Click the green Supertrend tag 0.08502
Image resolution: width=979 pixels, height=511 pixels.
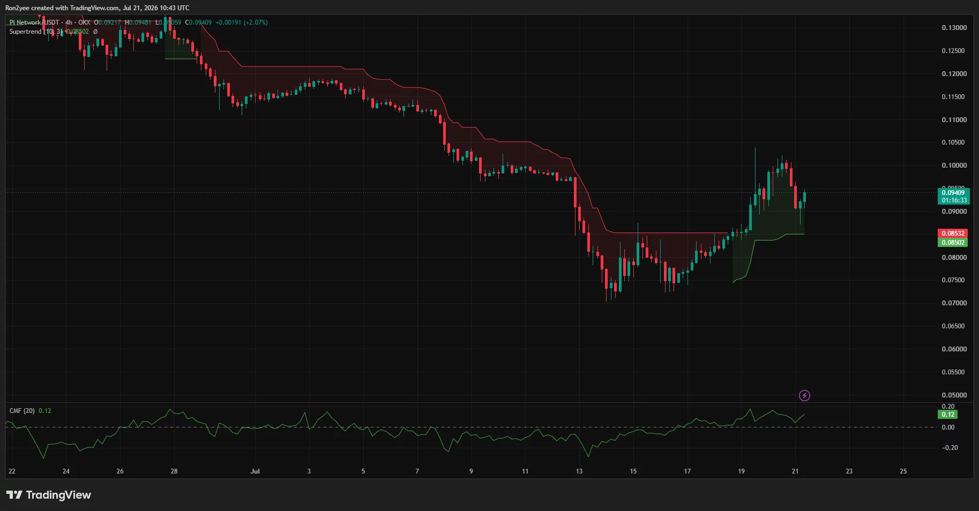(953, 243)
